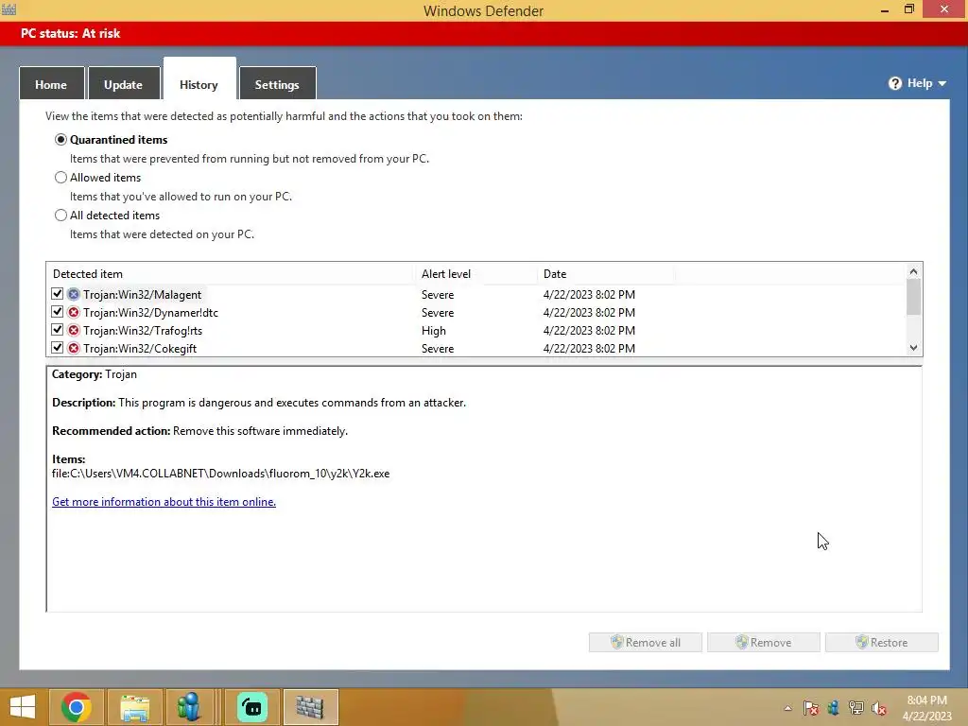Uncheck the Trojan:Win32/Trafog!rts checkbox
968x726 pixels.
click(58, 330)
